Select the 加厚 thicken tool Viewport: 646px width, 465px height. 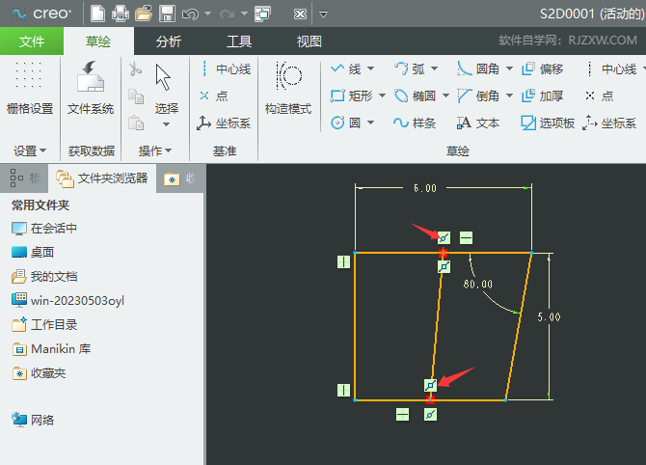[x=543, y=96]
